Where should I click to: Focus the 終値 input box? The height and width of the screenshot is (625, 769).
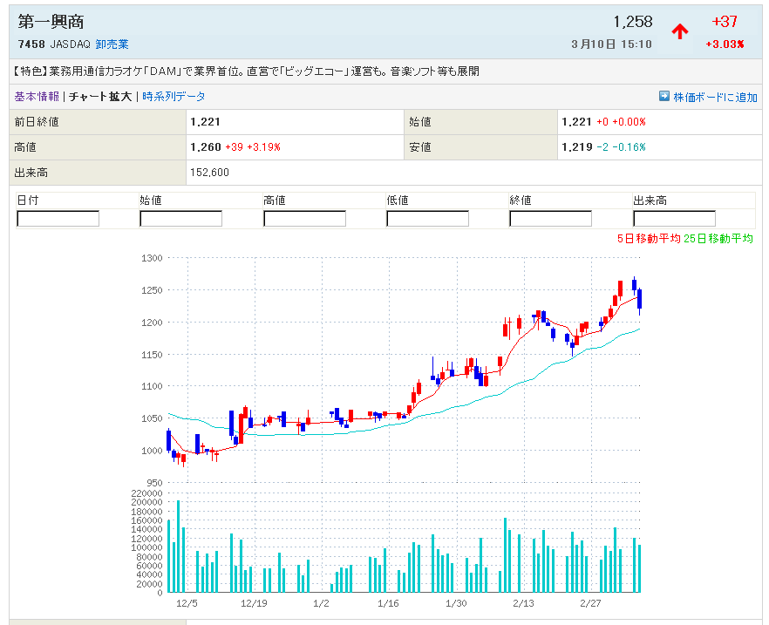(550, 219)
